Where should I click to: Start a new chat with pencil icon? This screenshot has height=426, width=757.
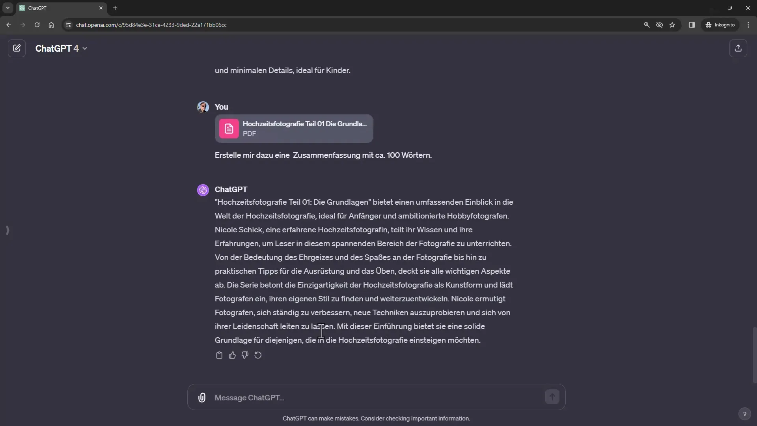tap(17, 48)
